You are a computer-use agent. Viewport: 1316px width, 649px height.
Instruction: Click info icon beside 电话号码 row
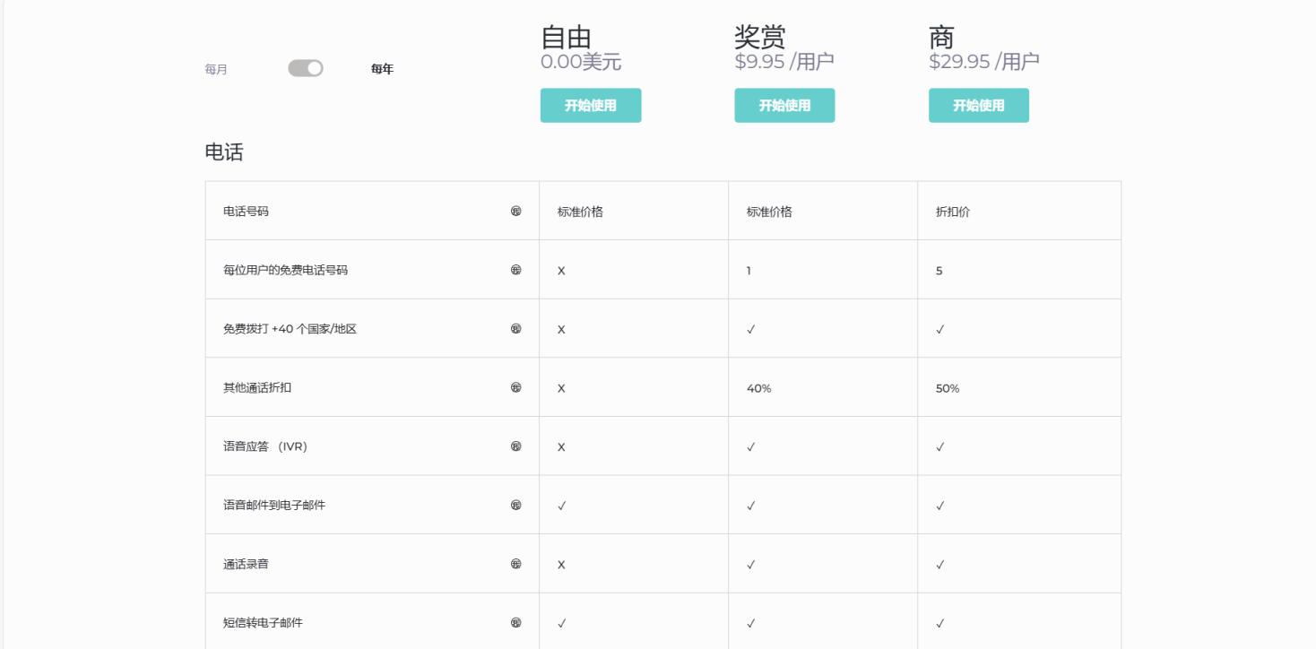tap(516, 212)
